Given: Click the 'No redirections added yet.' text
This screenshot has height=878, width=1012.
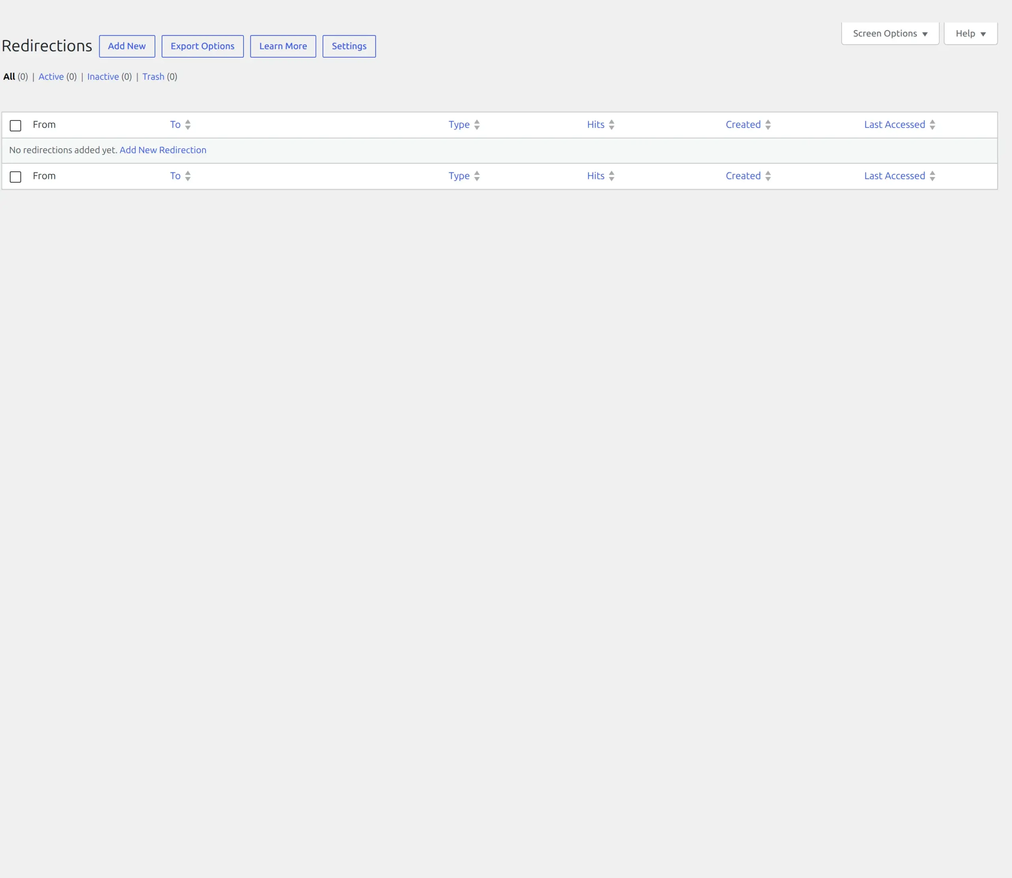Looking at the screenshot, I should coord(63,150).
